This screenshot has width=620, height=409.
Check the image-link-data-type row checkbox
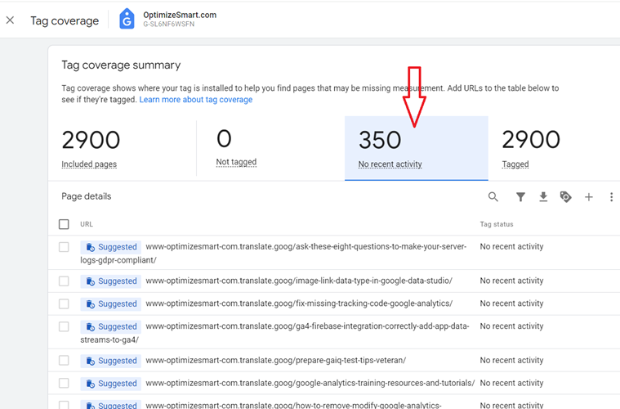click(64, 281)
